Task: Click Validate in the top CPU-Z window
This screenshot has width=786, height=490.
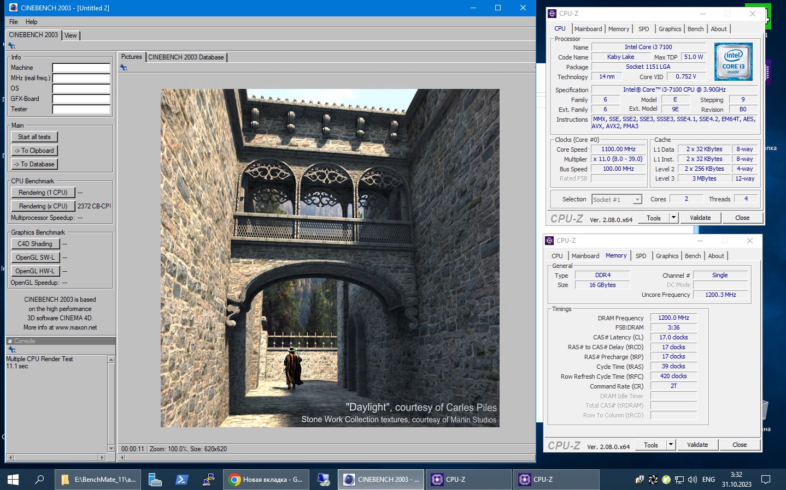Action: 700,218
